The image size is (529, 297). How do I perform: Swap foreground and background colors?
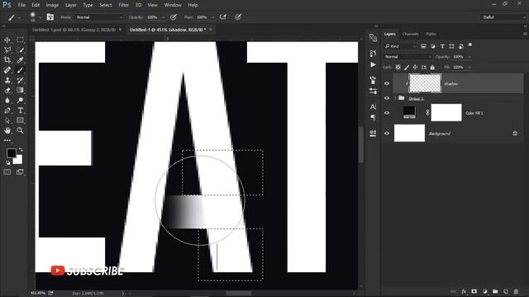[x=21, y=149]
